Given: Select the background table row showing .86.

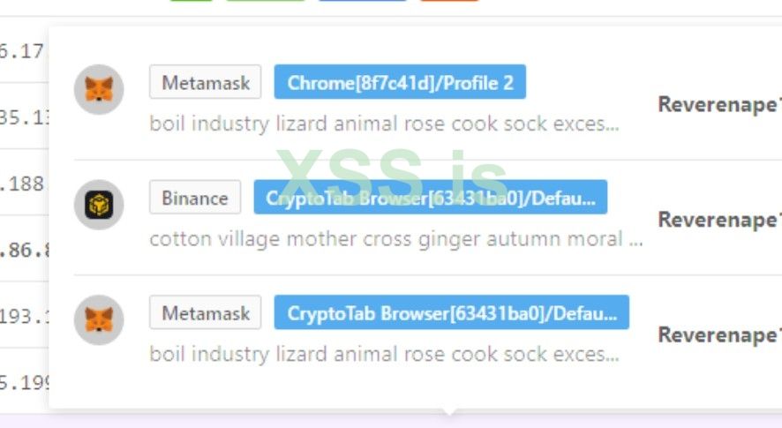Looking at the screenshot, I should pyautogui.click(x=24, y=250).
